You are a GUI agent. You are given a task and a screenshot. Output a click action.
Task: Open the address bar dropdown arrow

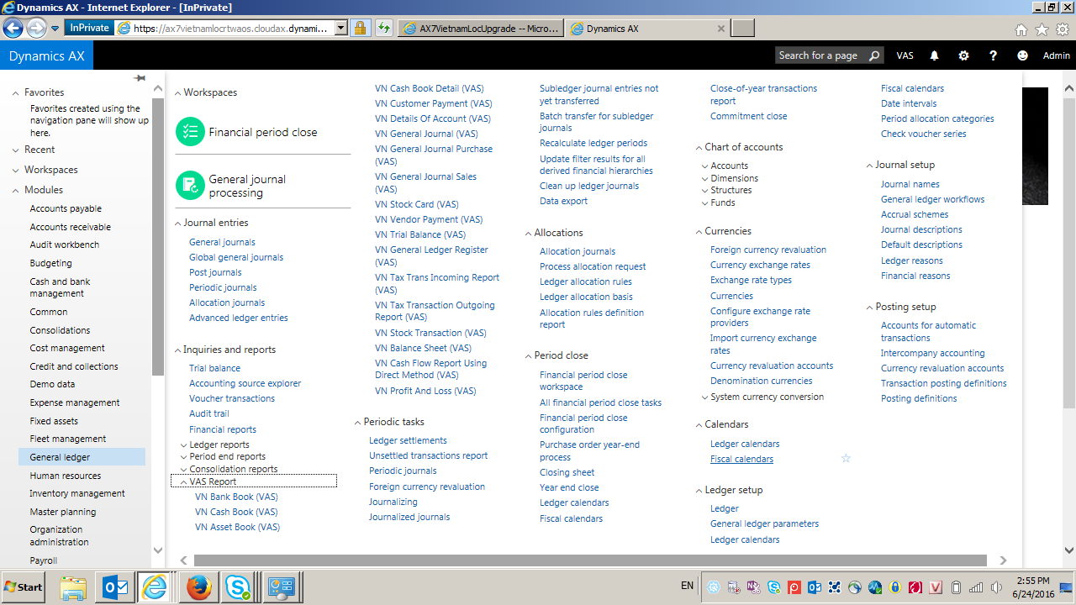(x=341, y=28)
